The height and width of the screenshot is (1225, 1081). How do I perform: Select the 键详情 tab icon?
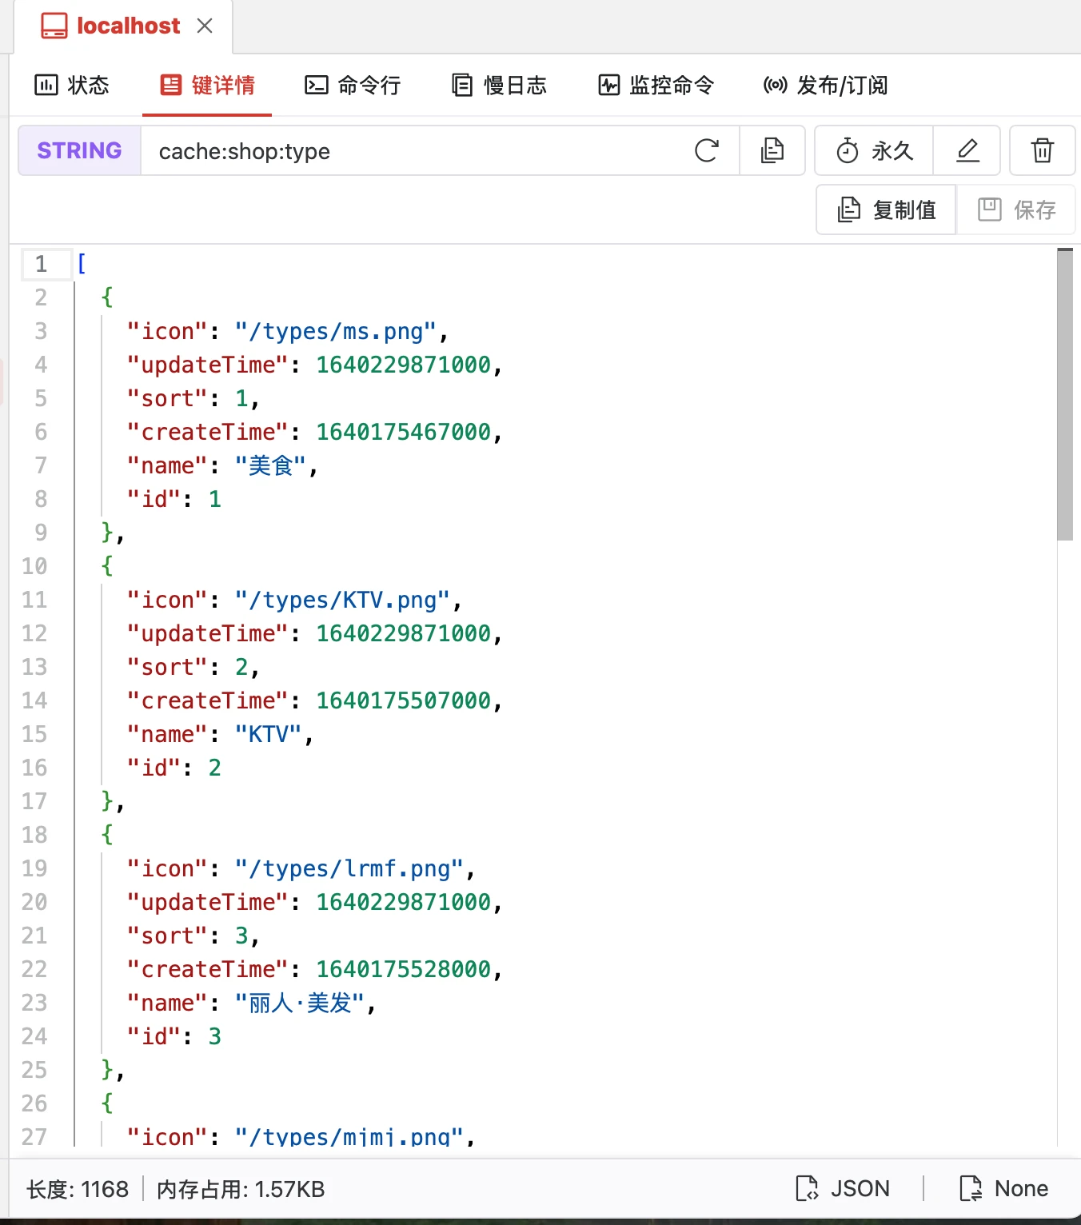170,85
